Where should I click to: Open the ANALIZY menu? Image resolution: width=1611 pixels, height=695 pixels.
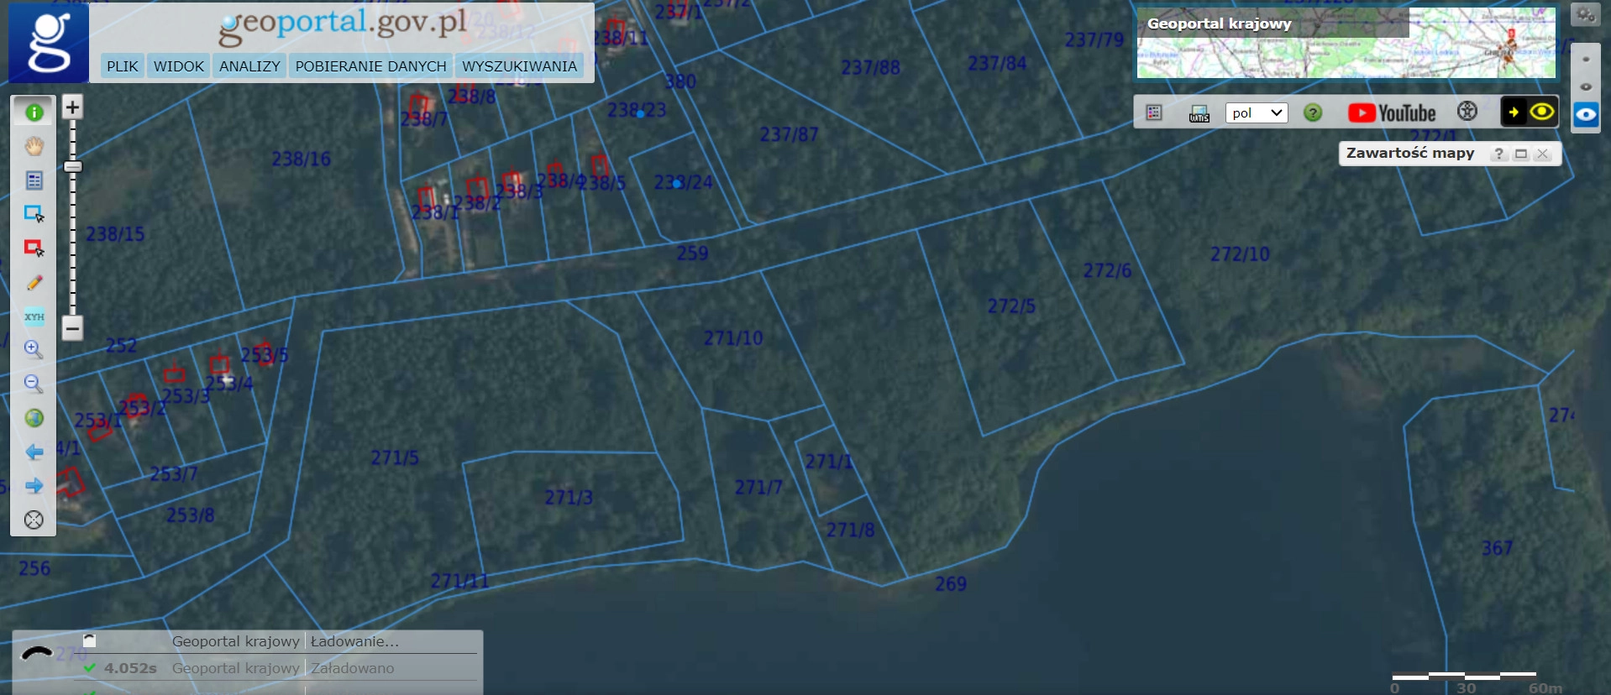[x=249, y=66]
